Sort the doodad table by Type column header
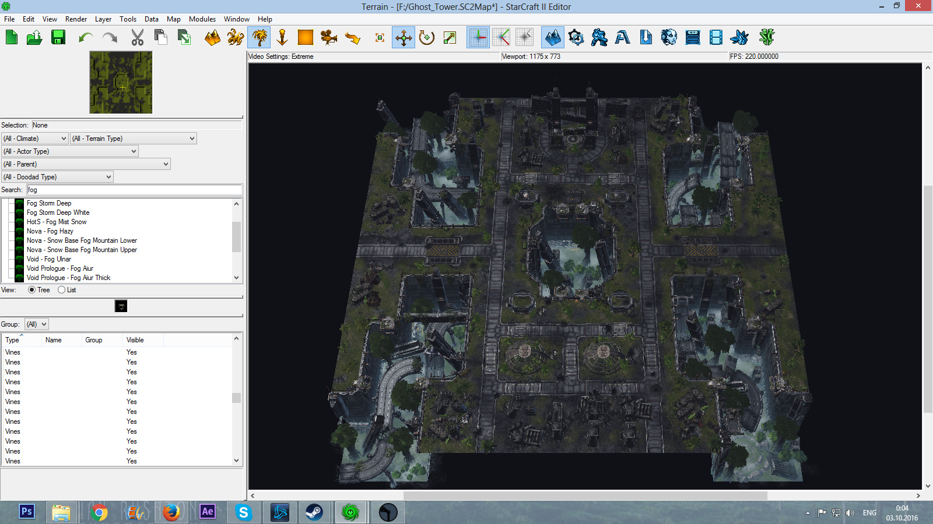Image resolution: width=933 pixels, height=524 pixels. click(x=22, y=340)
